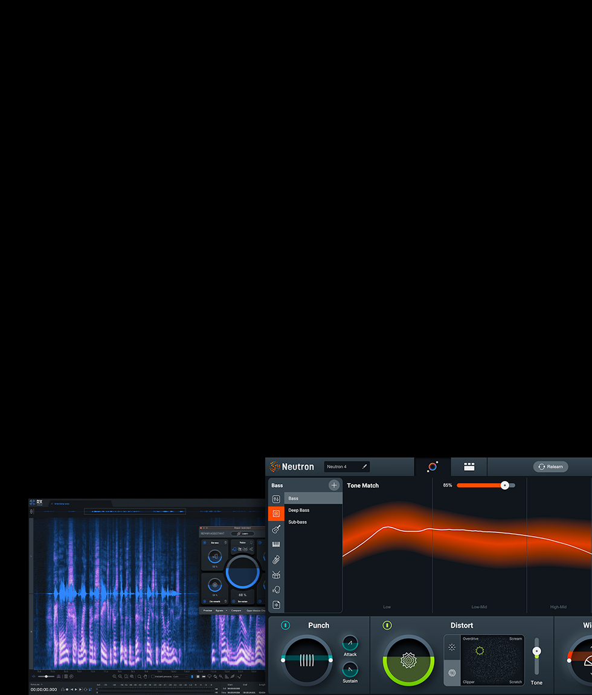Click the headphones monitor icon in RX transport
The width and height of the screenshot is (592, 695).
click(x=62, y=689)
